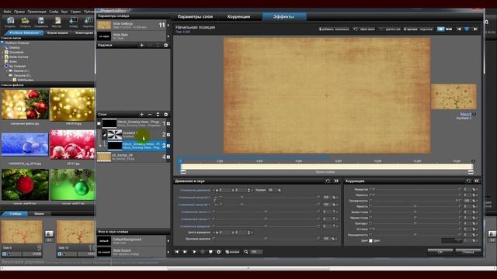This screenshot has height=279, width=497.
Task: Toggle the checkbox for Gradient layer 2
Action: point(169,135)
